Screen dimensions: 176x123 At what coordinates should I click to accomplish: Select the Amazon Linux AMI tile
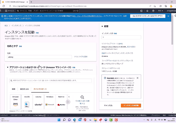pos(15,102)
